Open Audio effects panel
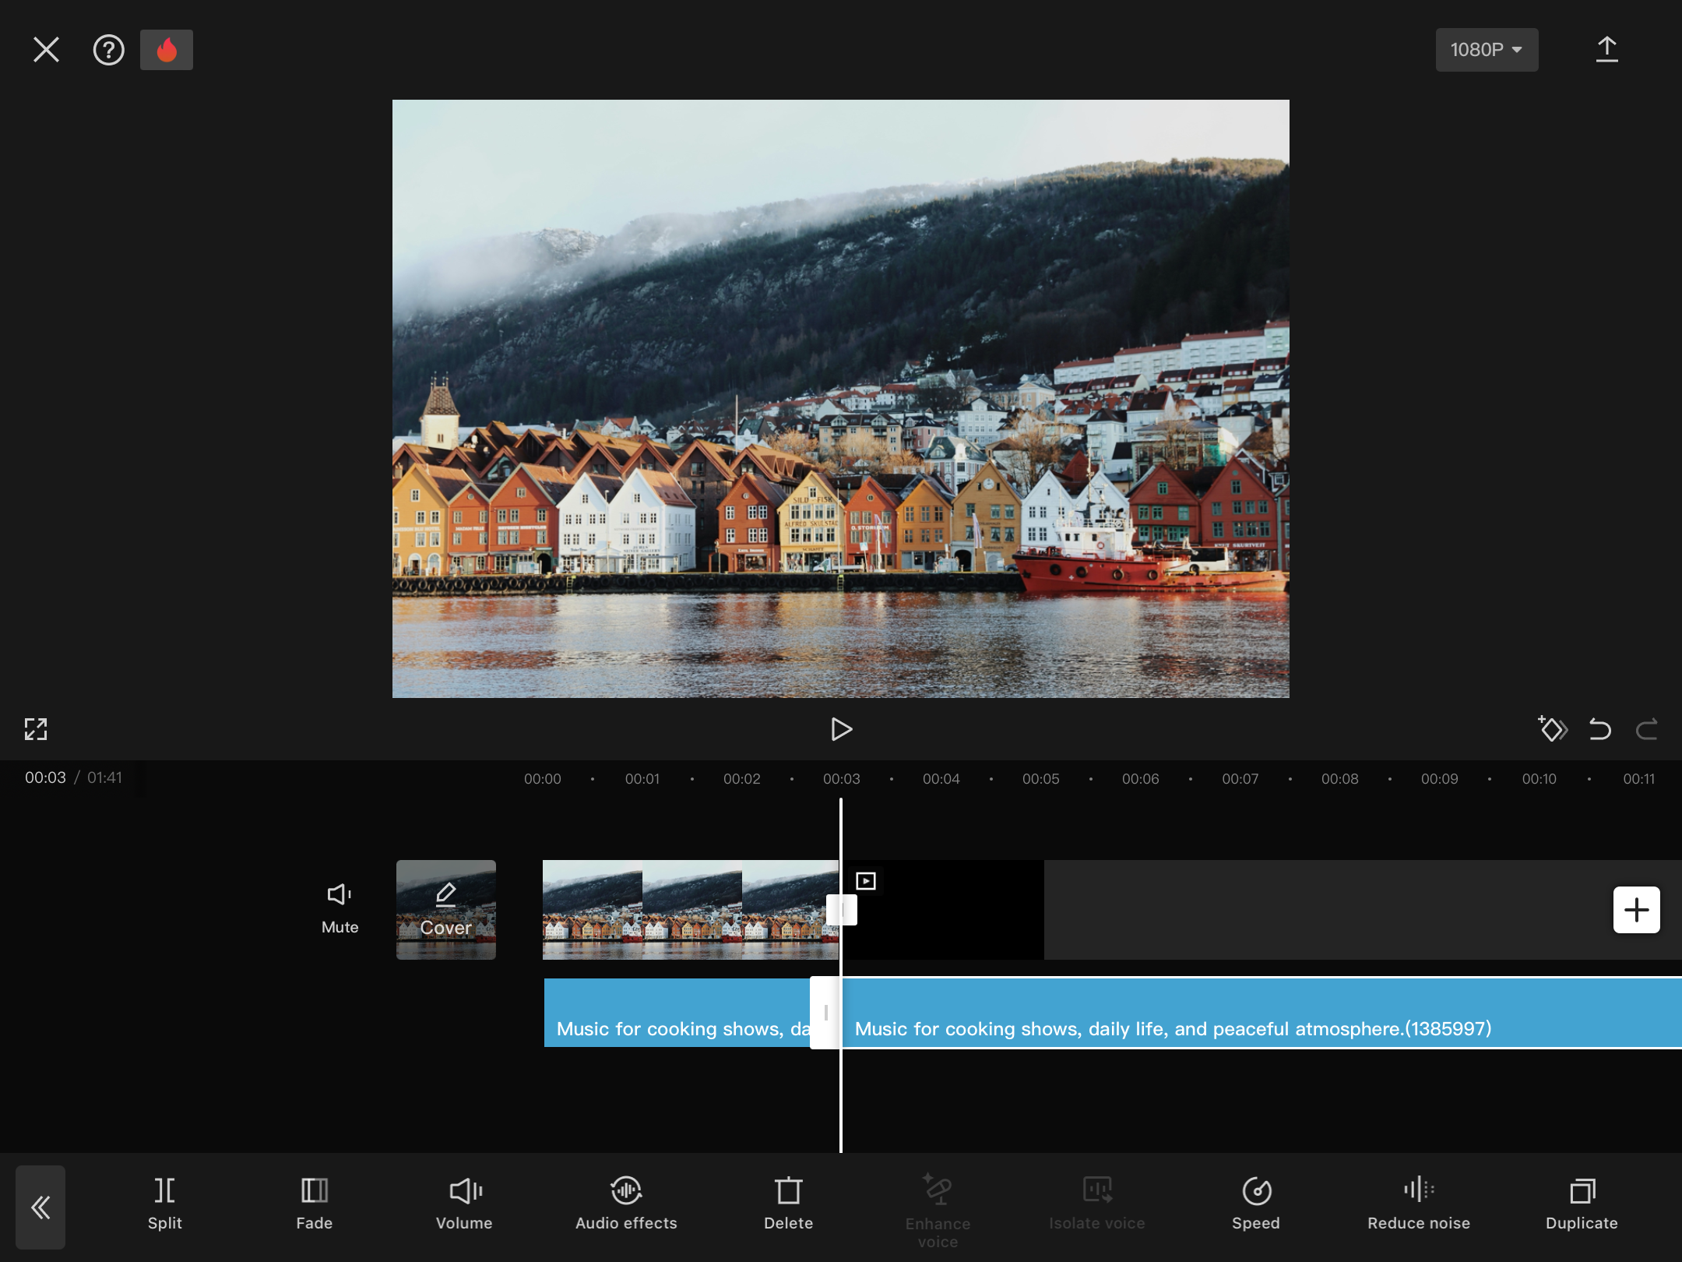Viewport: 1682px width, 1262px height. tap(626, 1204)
